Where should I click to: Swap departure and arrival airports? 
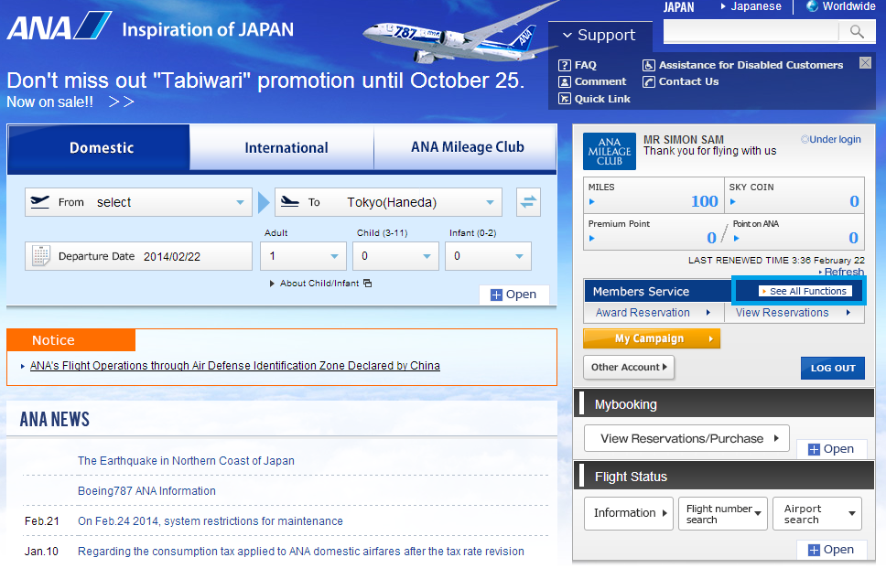tap(528, 201)
